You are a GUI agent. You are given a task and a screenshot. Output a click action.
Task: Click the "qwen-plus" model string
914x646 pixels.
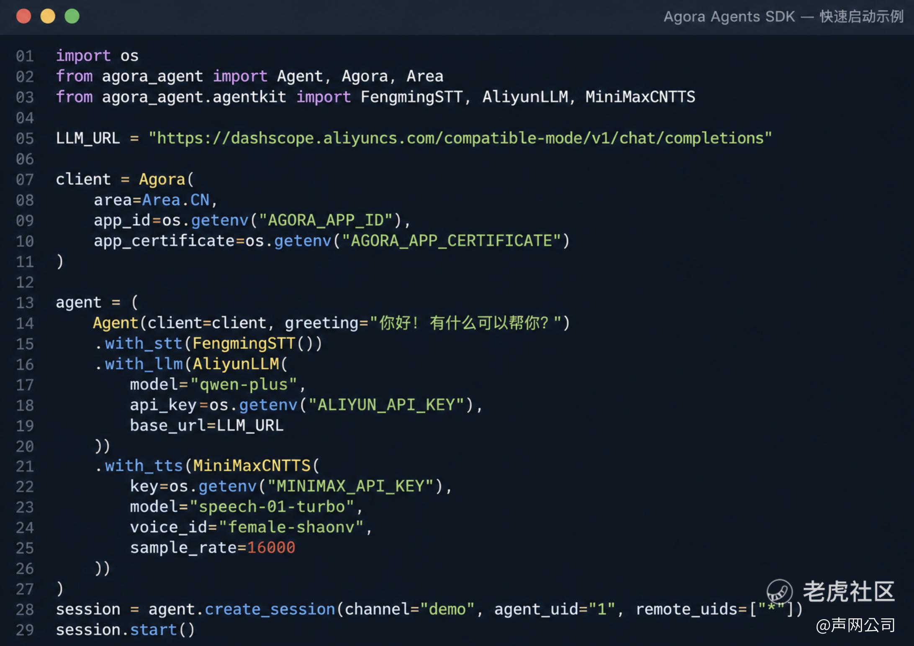click(244, 385)
